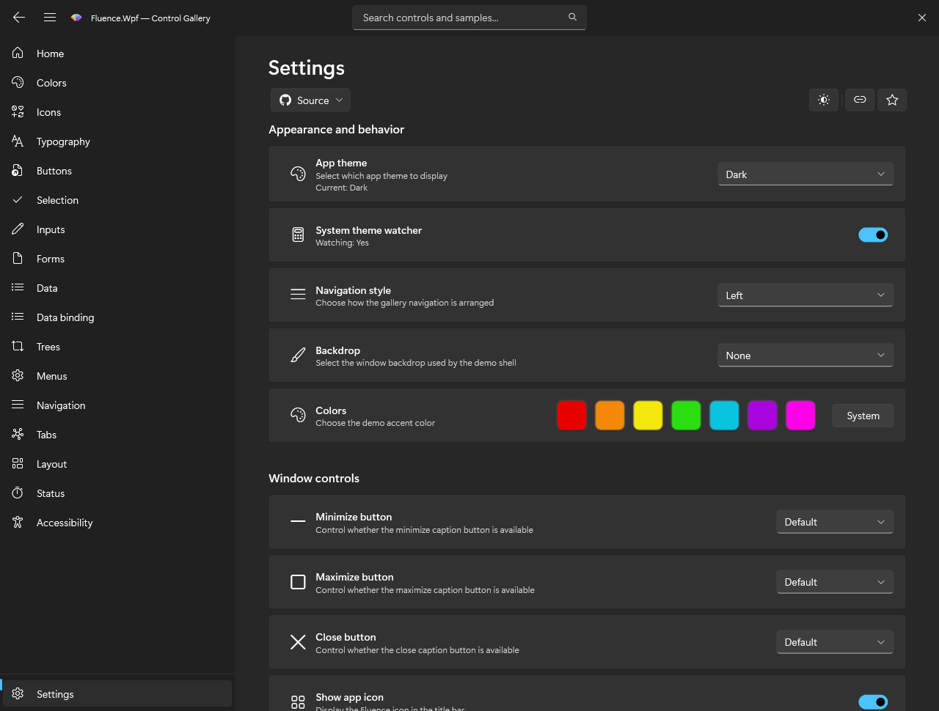Click the System accent color button

click(x=863, y=416)
